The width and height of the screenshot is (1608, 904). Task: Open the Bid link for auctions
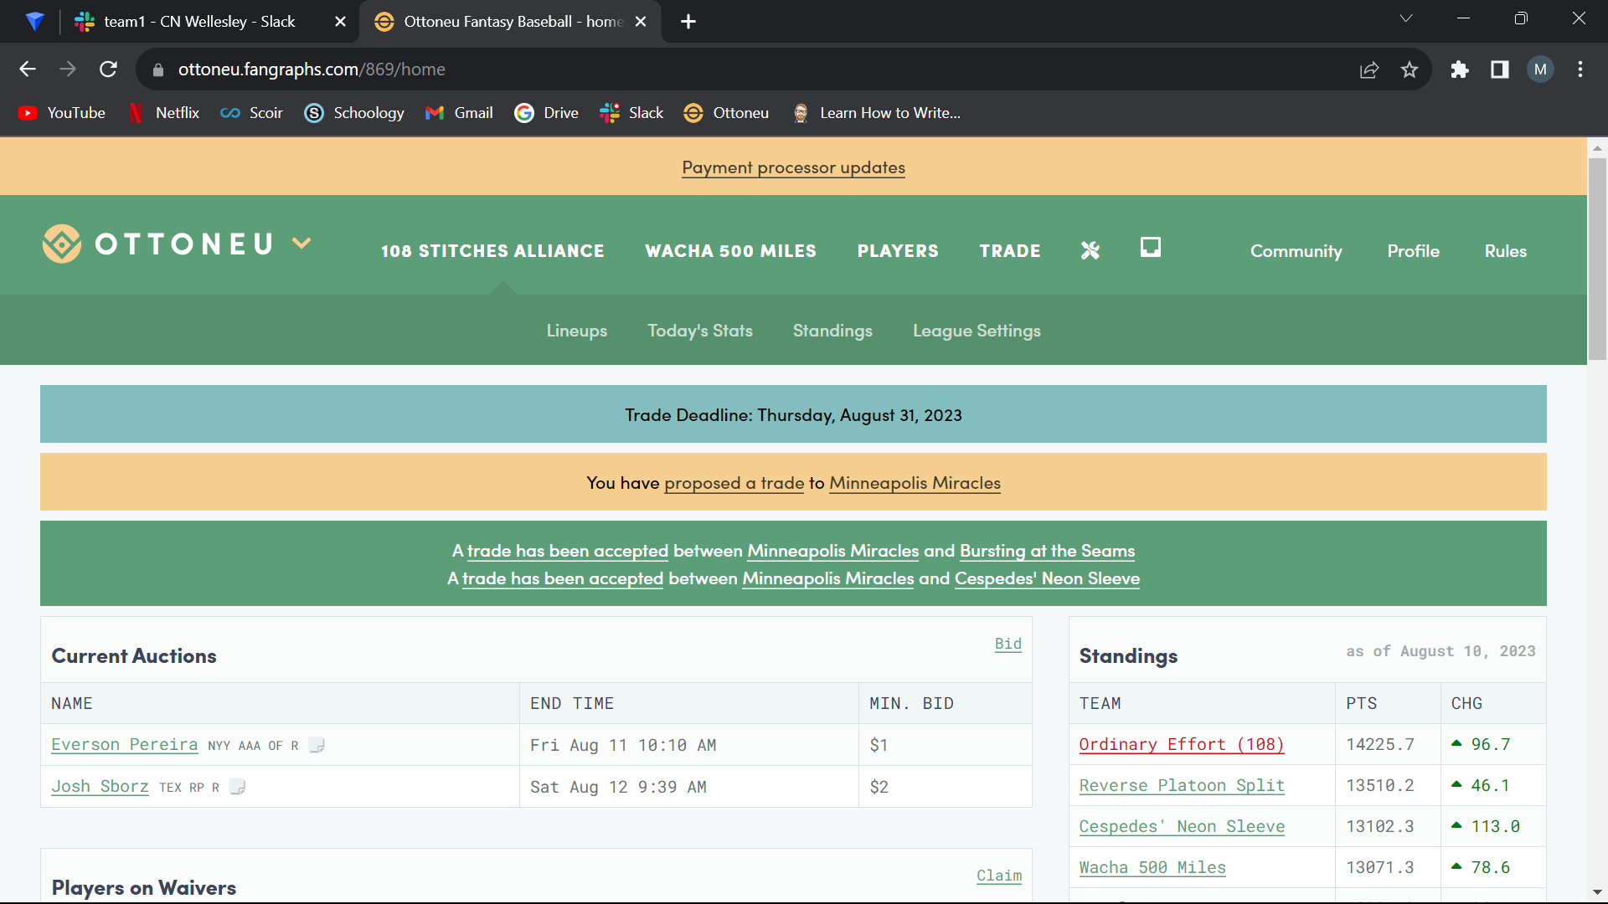(x=1008, y=644)
